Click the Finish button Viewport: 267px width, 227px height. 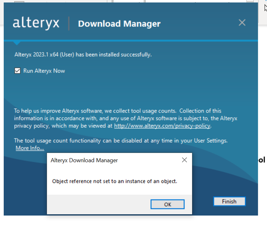[229, 201]
